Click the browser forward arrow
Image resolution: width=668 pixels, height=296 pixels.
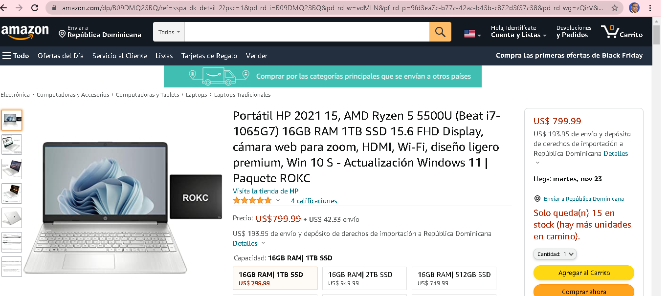click(x=20, y=8)
